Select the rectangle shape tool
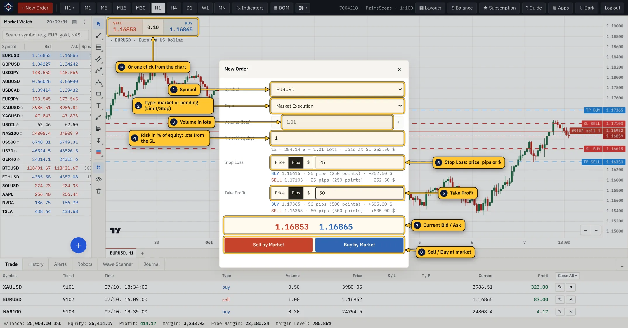The height and width of the screenshot is (328, 628). [98, 94]
